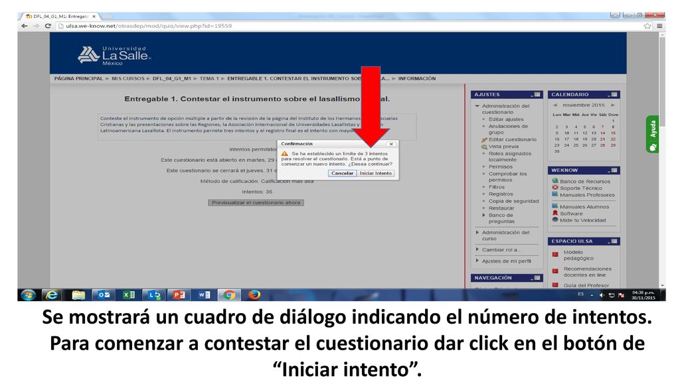The height and width of the screenshot is (382, 680).
Task: Open Copia de seguridad link
Action: [514, 202]
